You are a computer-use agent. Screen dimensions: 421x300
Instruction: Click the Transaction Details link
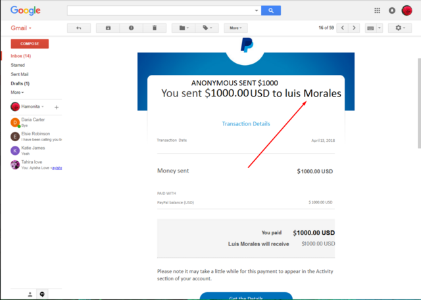click(246, 124)
